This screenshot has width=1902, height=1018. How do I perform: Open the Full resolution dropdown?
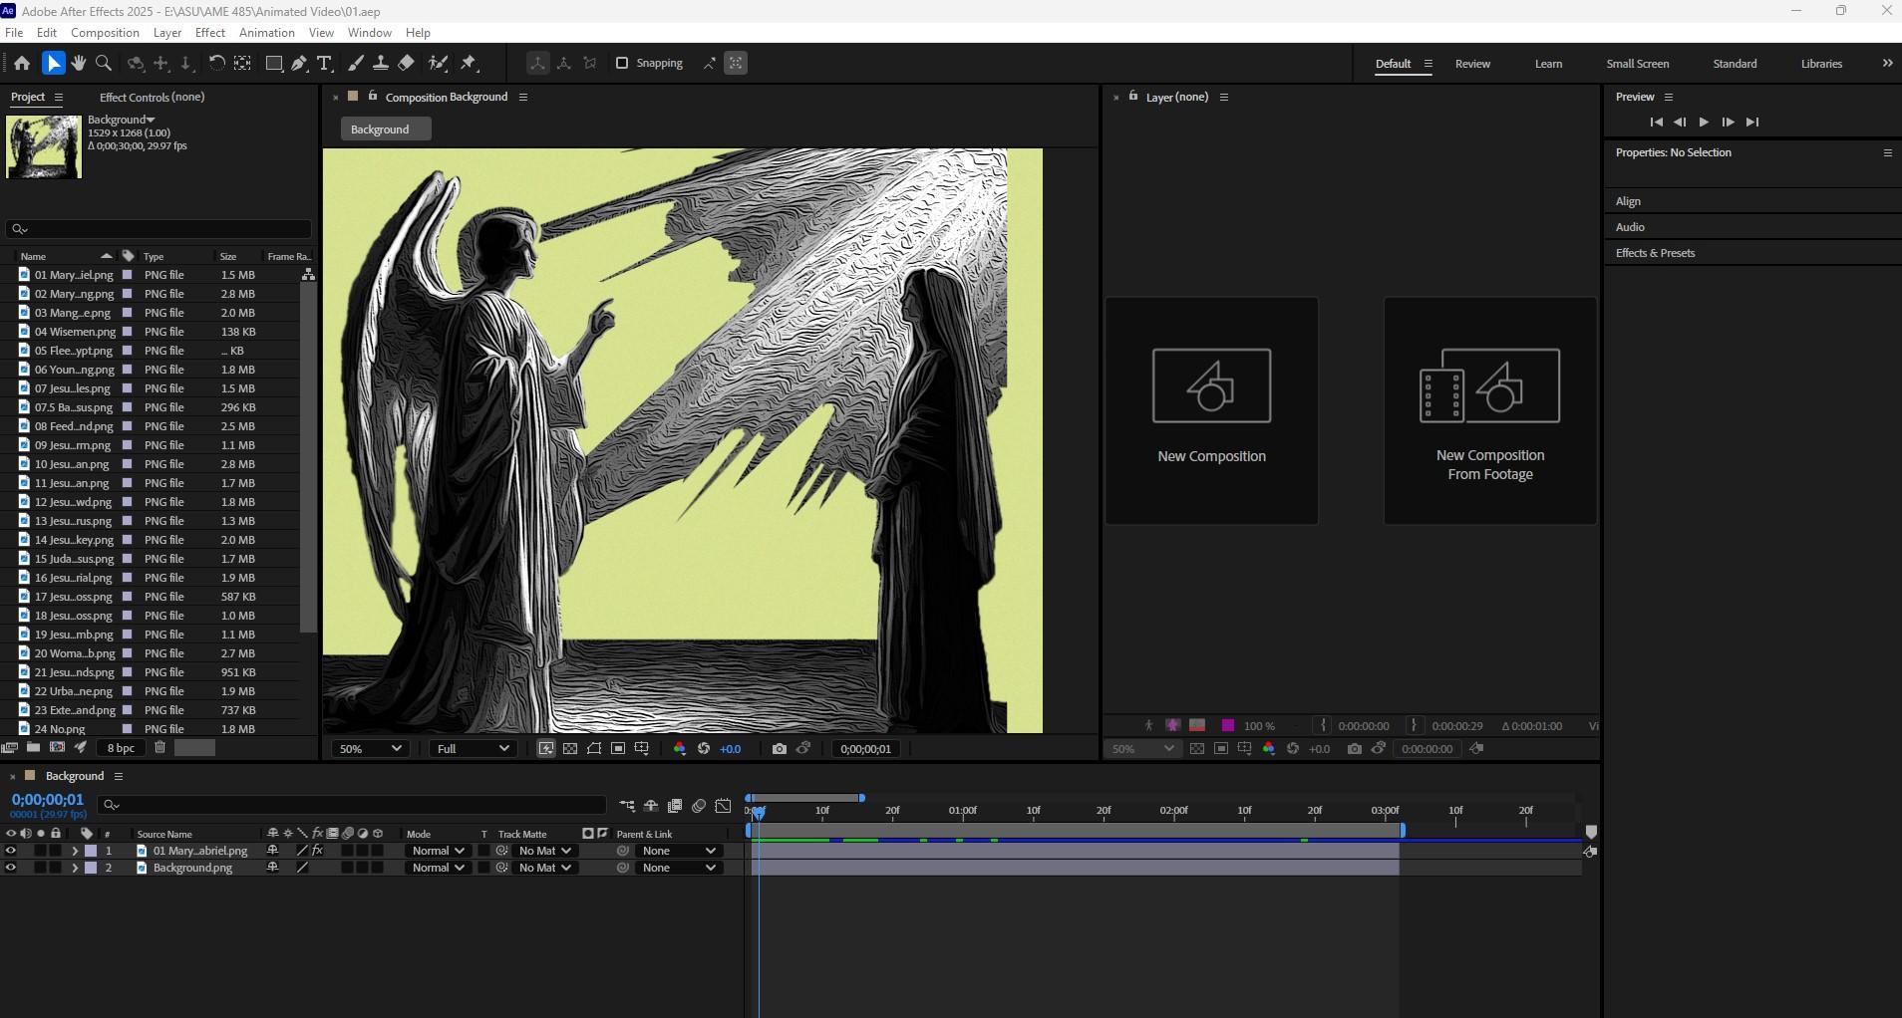[x=473, y=749]
